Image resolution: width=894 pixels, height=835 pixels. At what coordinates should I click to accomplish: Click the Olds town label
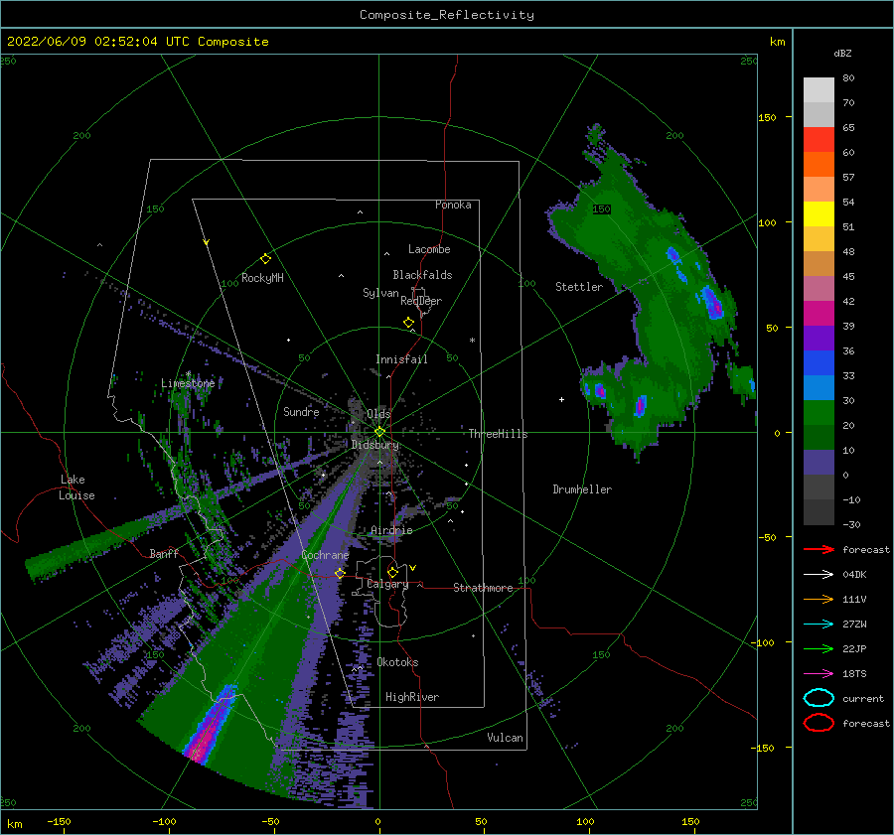[x=378, y=414]
